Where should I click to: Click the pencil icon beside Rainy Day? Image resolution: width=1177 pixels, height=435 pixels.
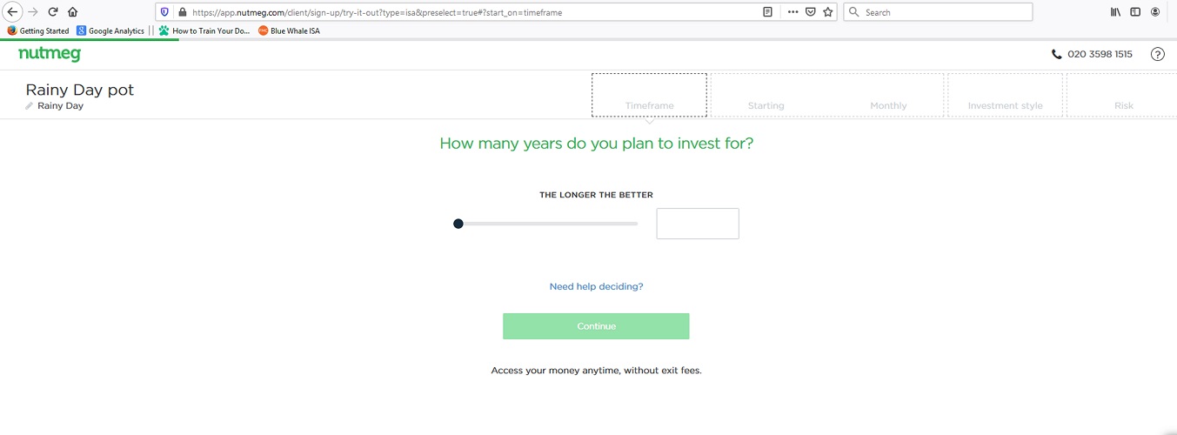(x=30, y=106)
